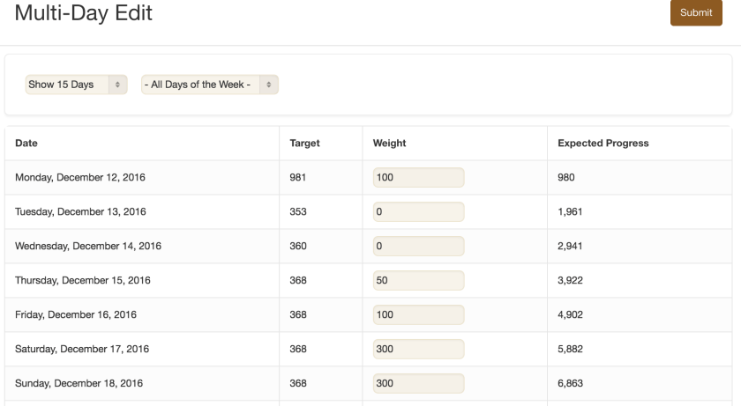The image size is (741, 406).
Task: Select the Weight column header
Action: pos(389,144)
